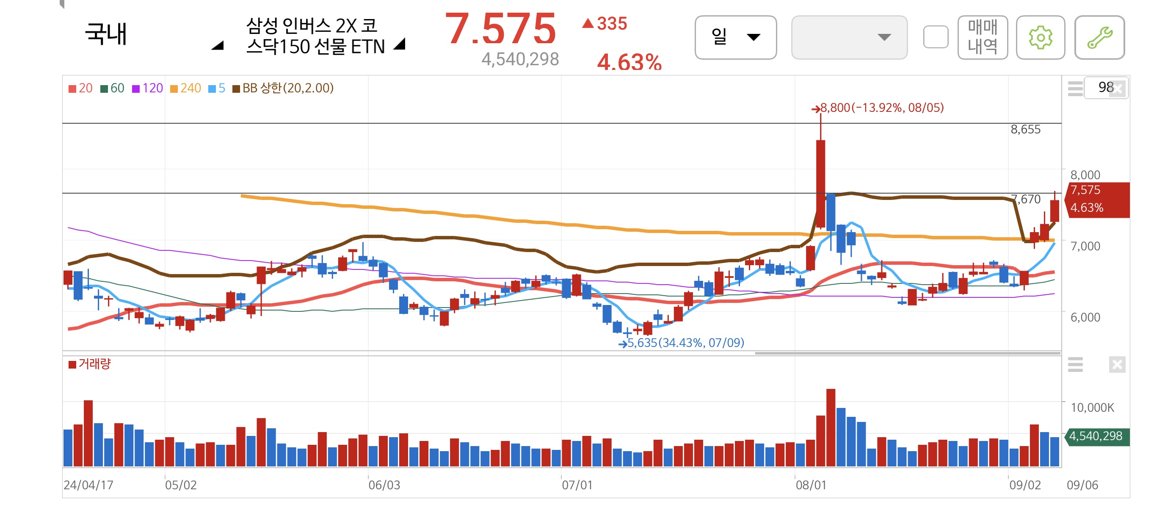
Task: Click the 05/02 date label
Action: 181,485
